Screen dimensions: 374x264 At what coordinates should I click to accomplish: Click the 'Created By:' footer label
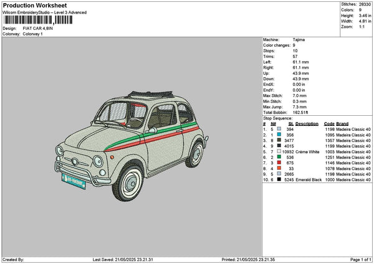tap(13, 260)
